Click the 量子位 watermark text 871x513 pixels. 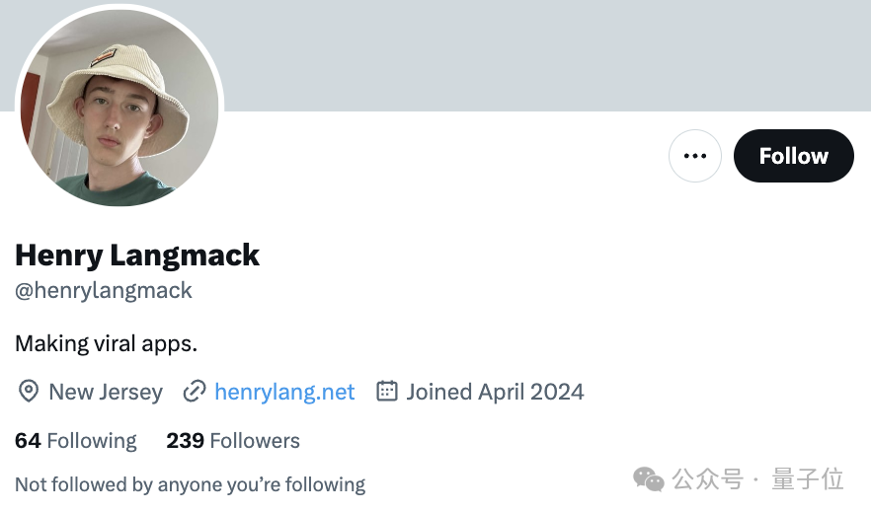pos(807,479)
